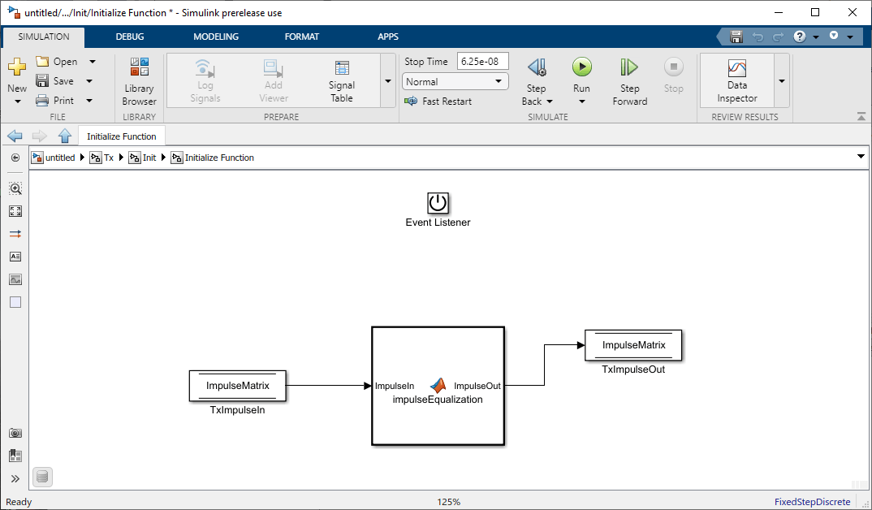Image resolution: width=872 pixels, height=510 pixels.
Task: Toggle Fast Restart
Action: pyautogui.click(x=438, y=102)
